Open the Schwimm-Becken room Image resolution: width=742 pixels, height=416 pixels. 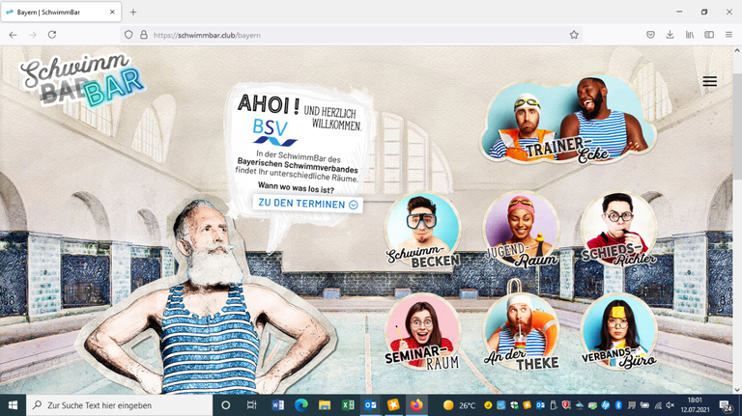pos(422,232)
